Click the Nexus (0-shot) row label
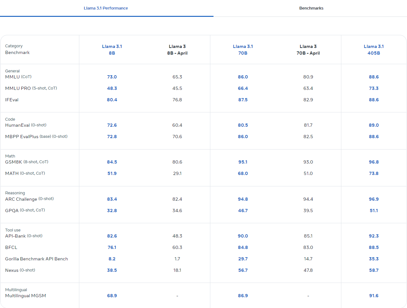This screenshot has height=308, width=407. [20, 270]
